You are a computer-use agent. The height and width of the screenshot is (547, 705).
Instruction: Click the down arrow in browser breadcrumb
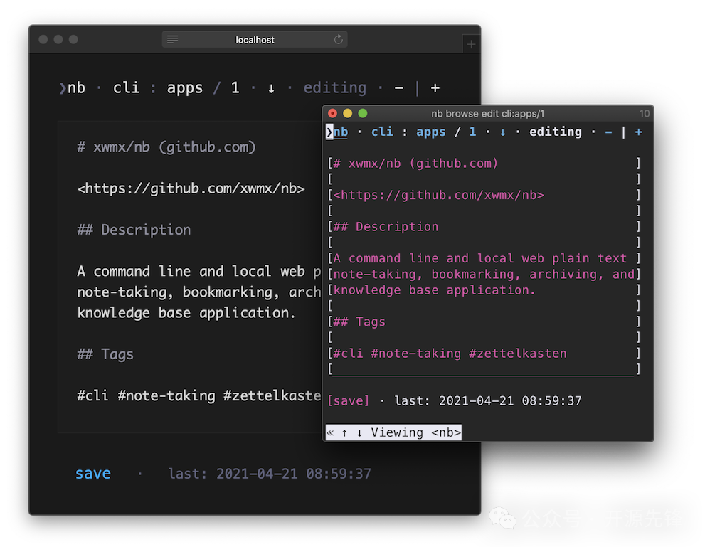[x=271, y=88]
